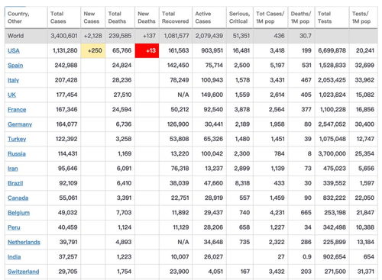Screen dimensions: 382x280
Task: Sort by Serious, Critical column header
Action: pyautogui.click(x=240, y=18)
